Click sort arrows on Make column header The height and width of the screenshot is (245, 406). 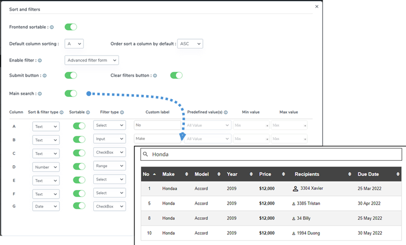coord(186,174)
